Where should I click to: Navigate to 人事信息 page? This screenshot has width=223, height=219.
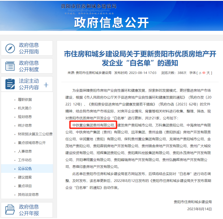(x=25, y=151)
